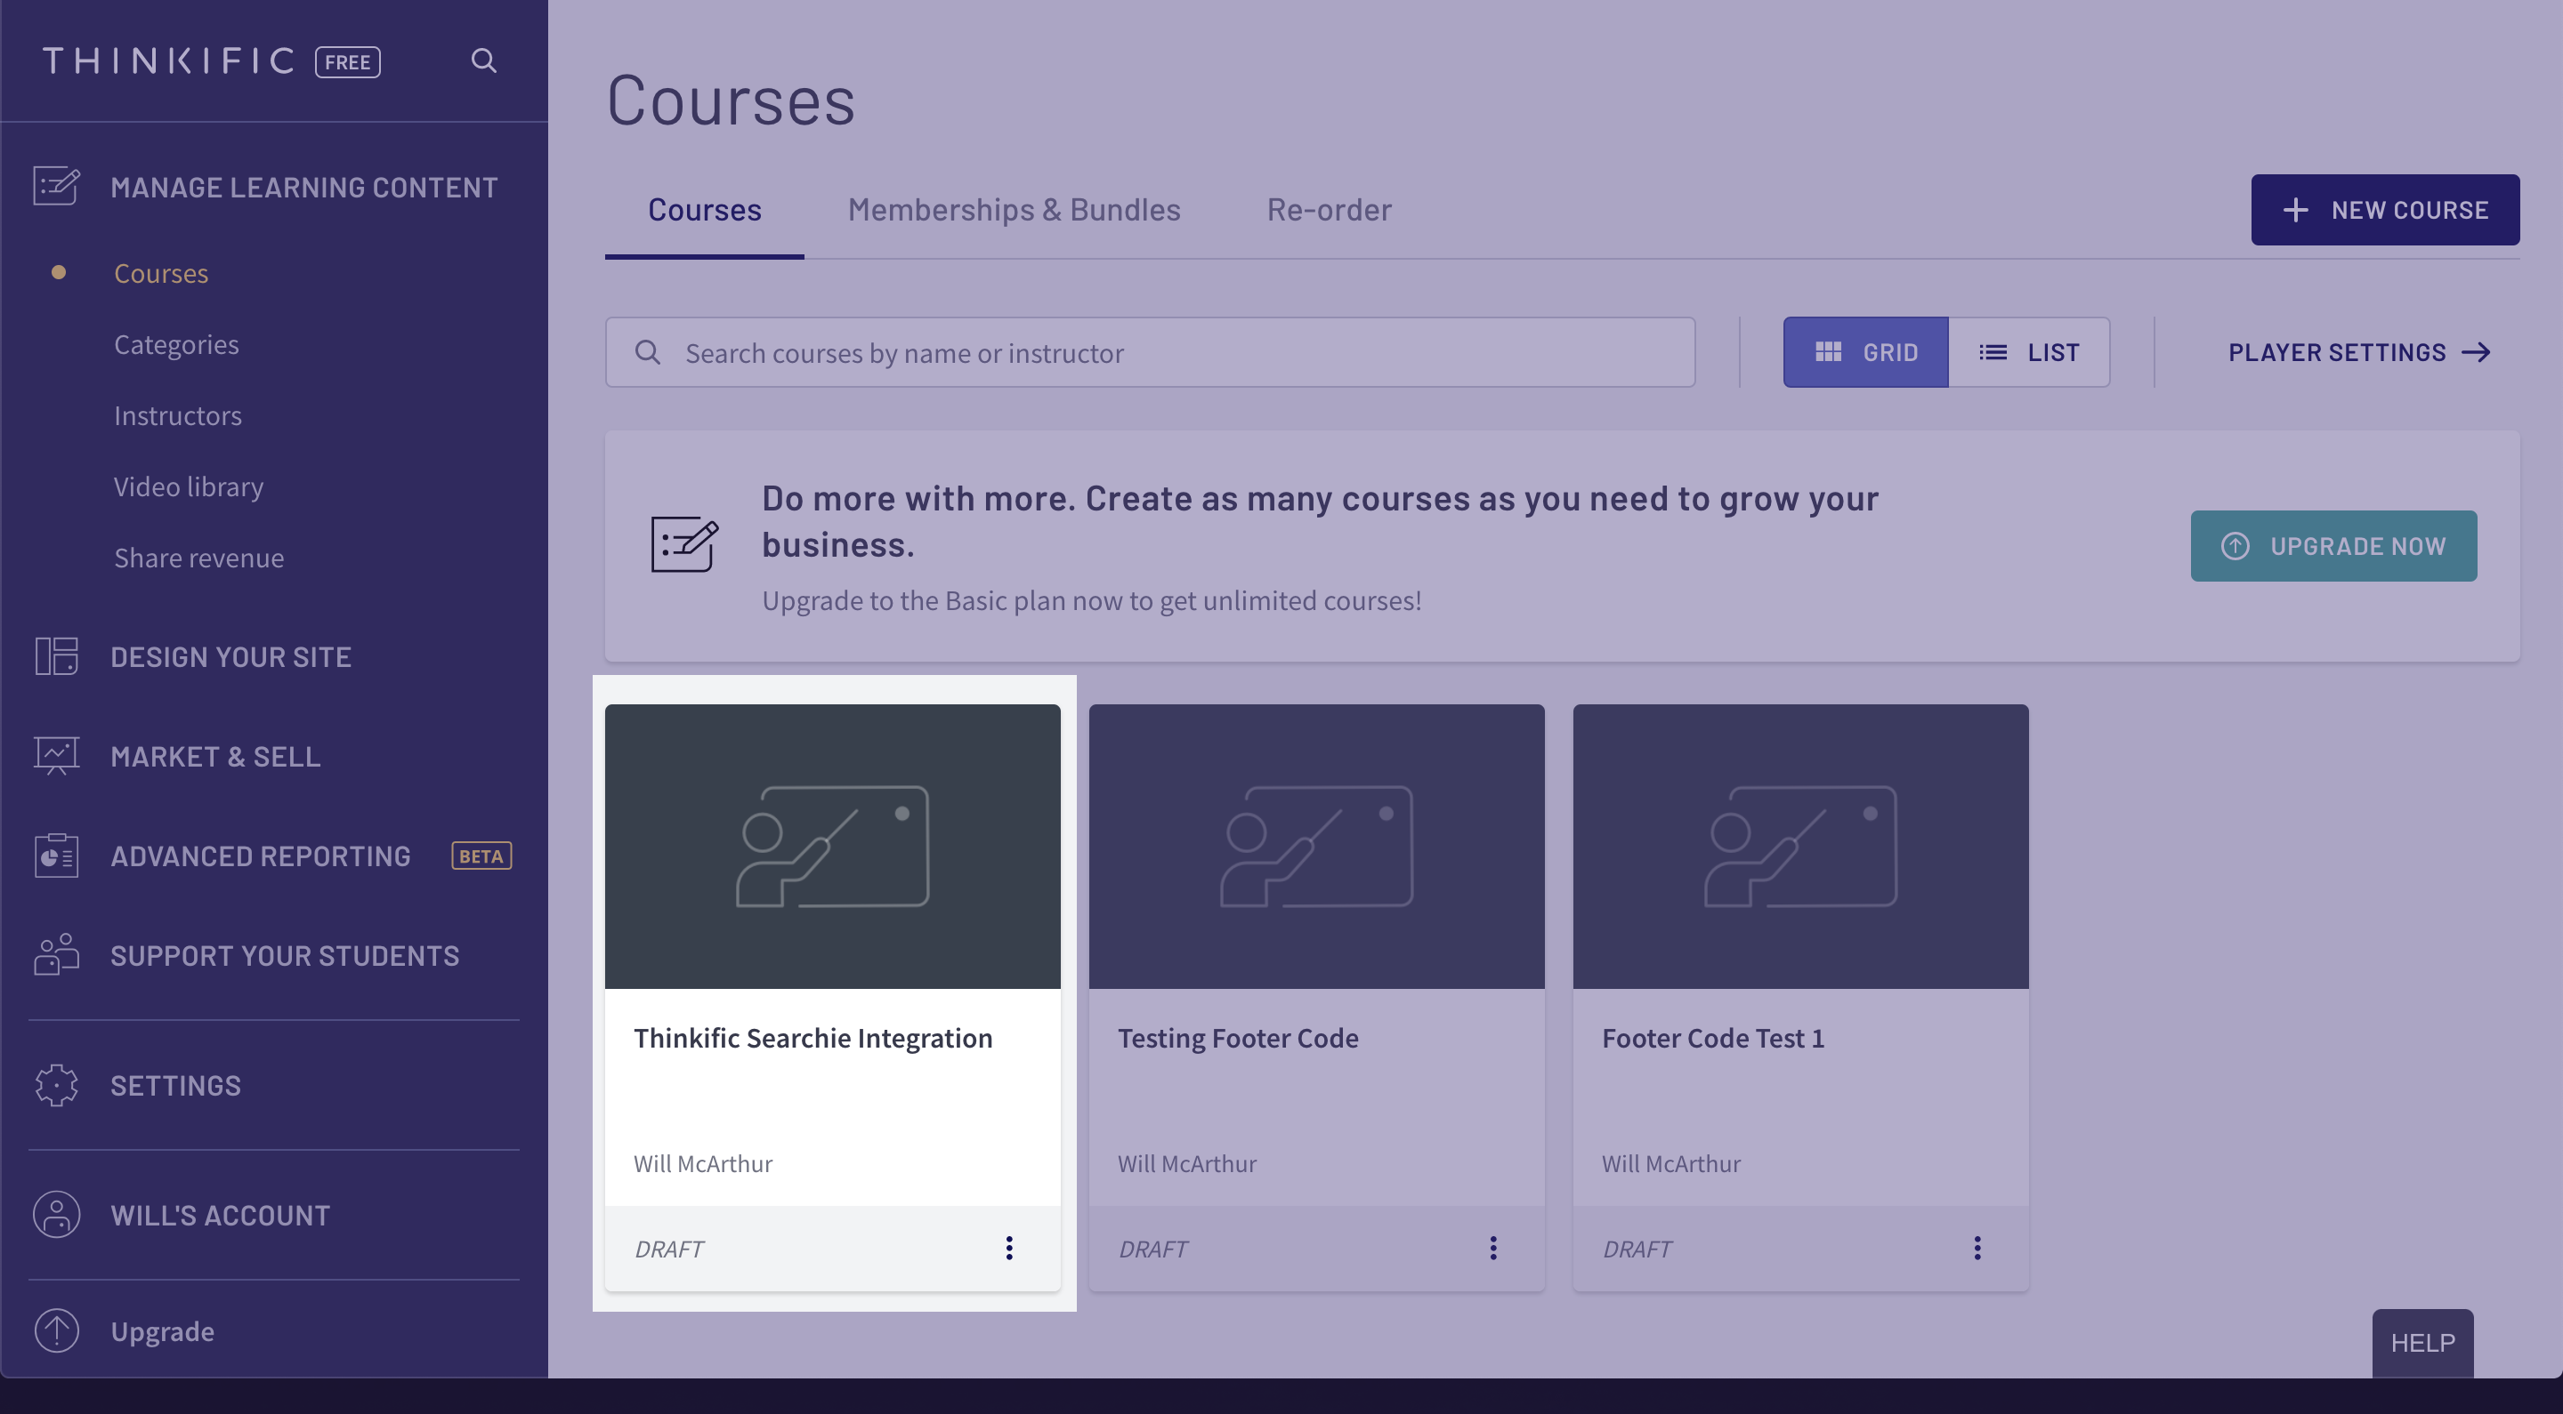Click the plus icon on New Course button
Screen dimensions: 2563x1414
click(x=2295, y=210)
